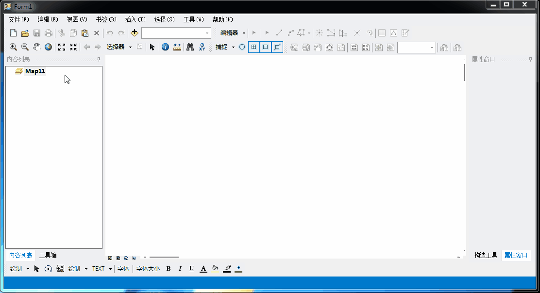The width and height of the screenshot is (540, 293).
Task: Toggle Italic text formatting
Action: pyautogui.click(x=180, y=269)
